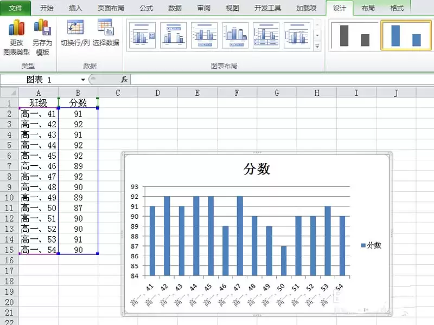
Task: Select cell B2 containing 91
Action: [78, 114]
